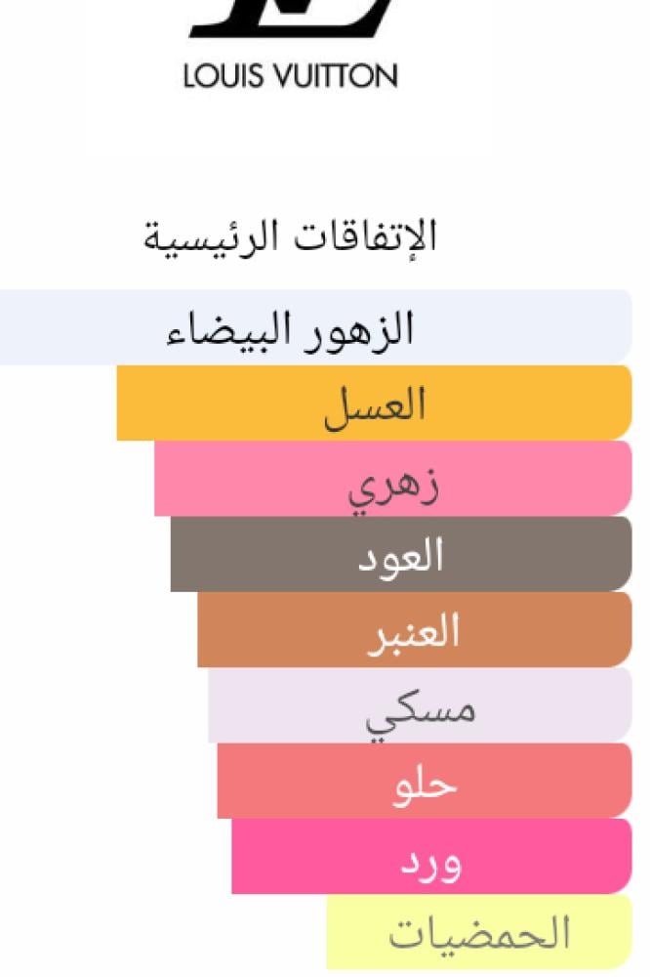Select the pink زهري accord bar

pyautogui.click(x=392, y=479)
